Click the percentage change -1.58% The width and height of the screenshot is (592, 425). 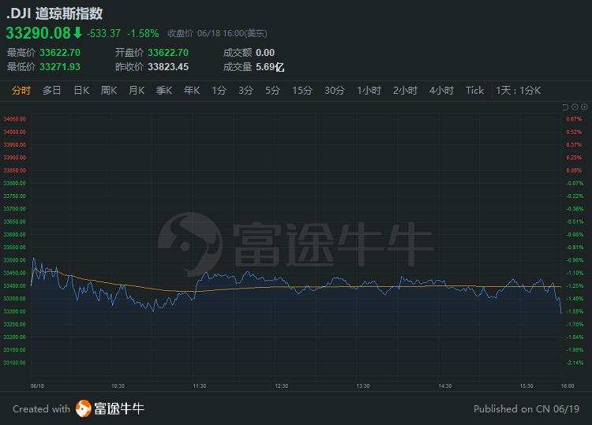143,33
